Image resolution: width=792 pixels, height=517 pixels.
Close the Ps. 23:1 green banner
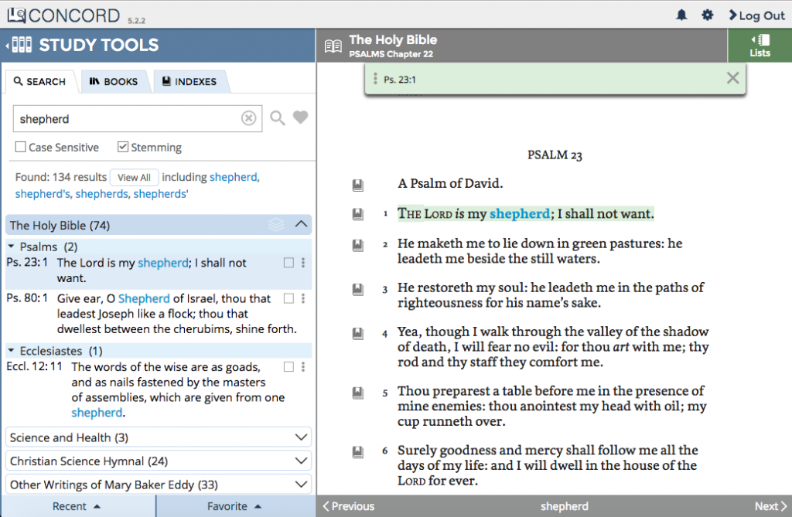(x=732, y=78)
